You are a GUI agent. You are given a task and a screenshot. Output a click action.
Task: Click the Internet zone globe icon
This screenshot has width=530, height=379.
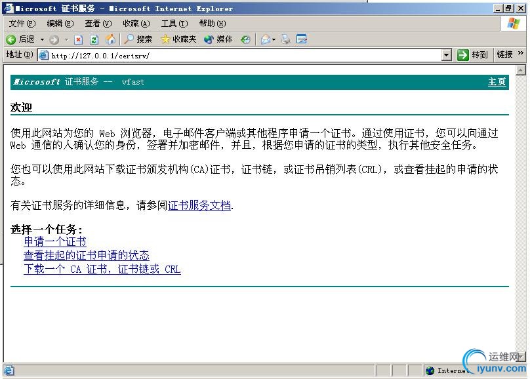(x=430, y=370)
